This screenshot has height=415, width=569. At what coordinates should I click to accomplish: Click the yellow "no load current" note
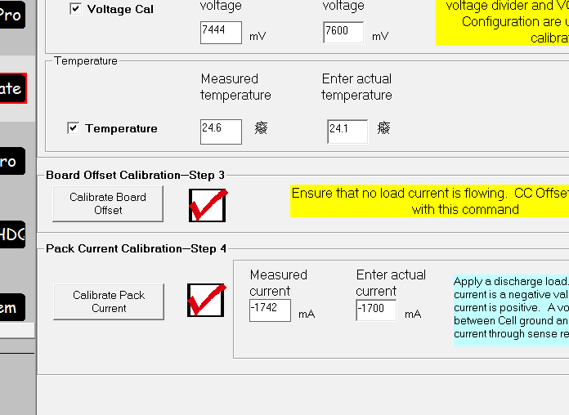(430, 201)
